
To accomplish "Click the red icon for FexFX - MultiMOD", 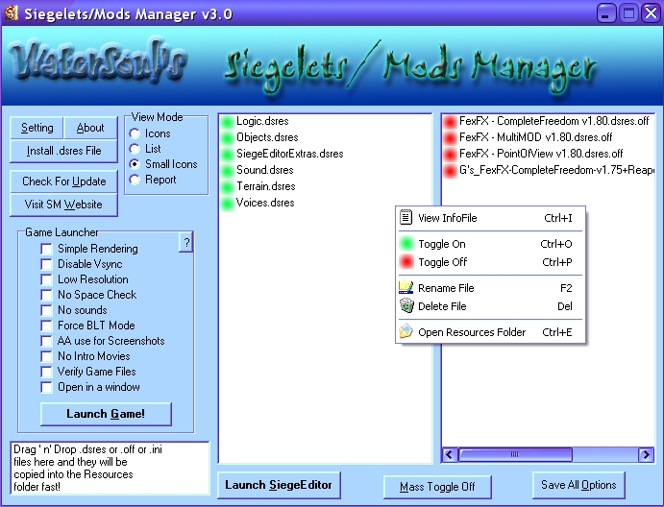I will click(x=450, y=138).
